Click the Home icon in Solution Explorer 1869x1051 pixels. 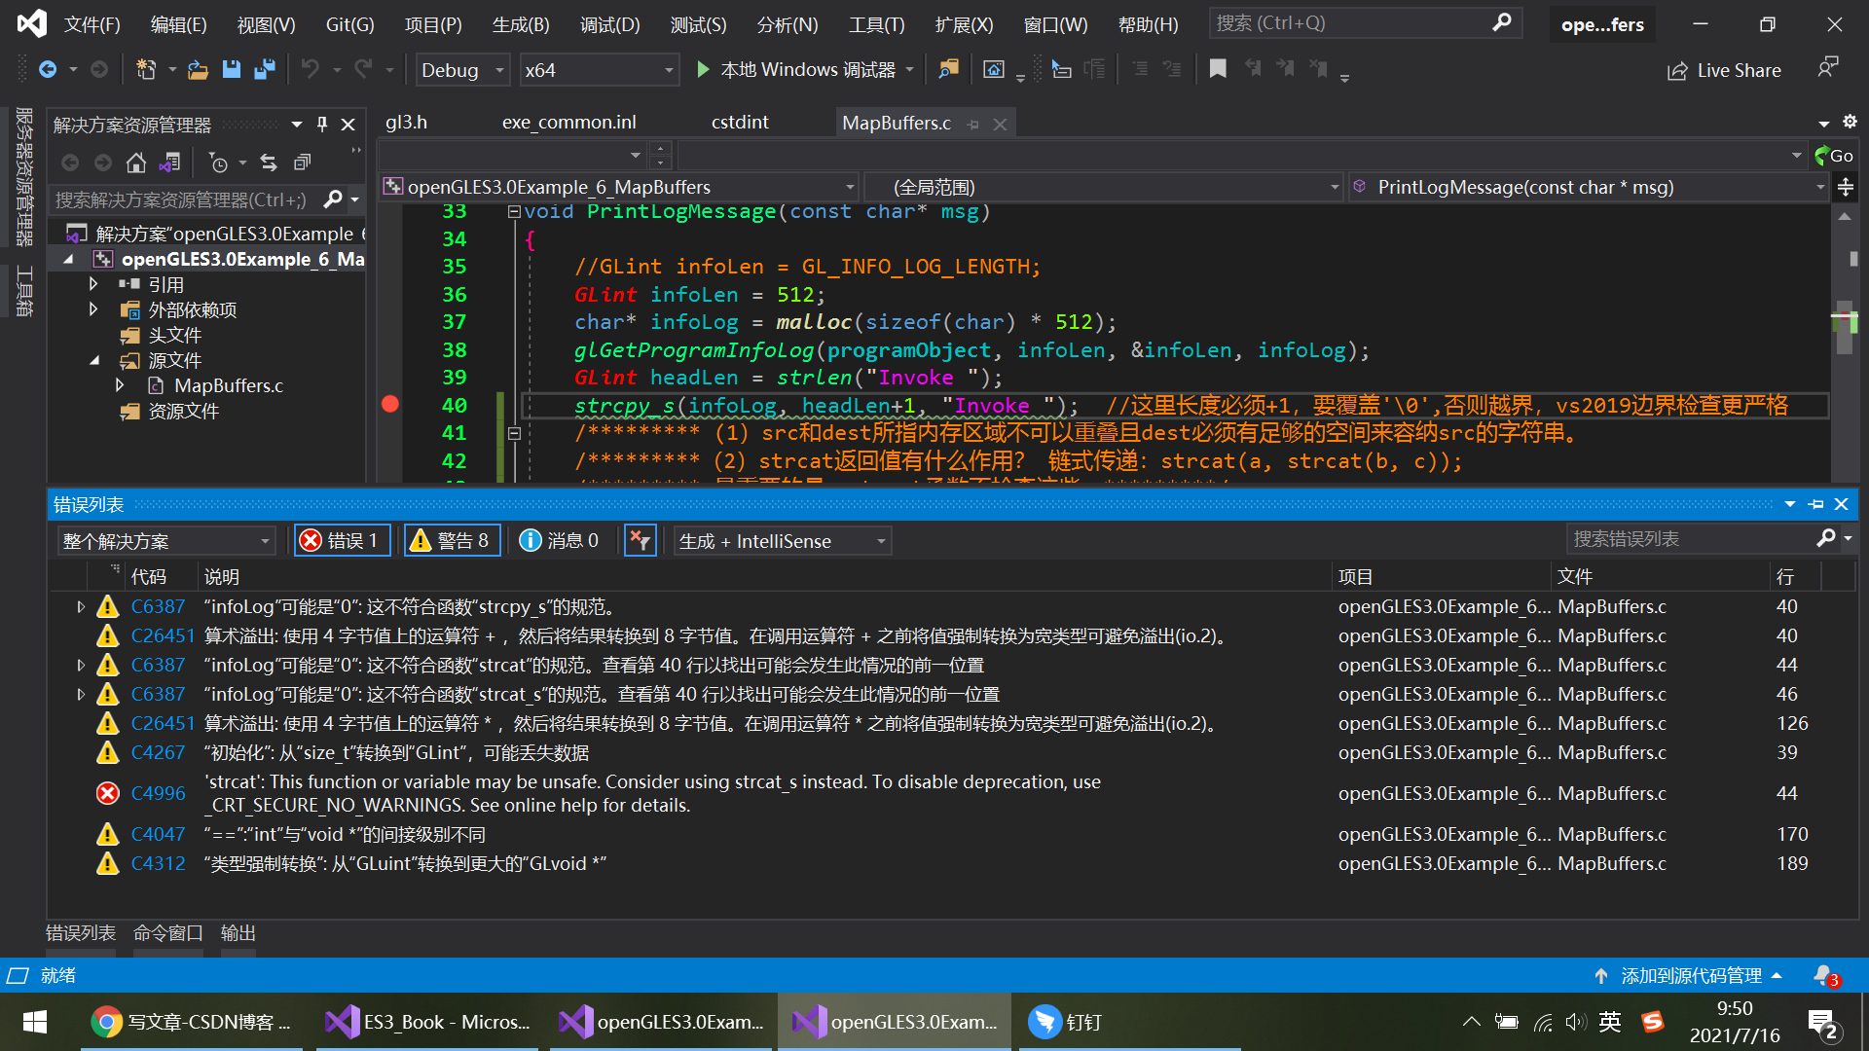pos(136,163)
